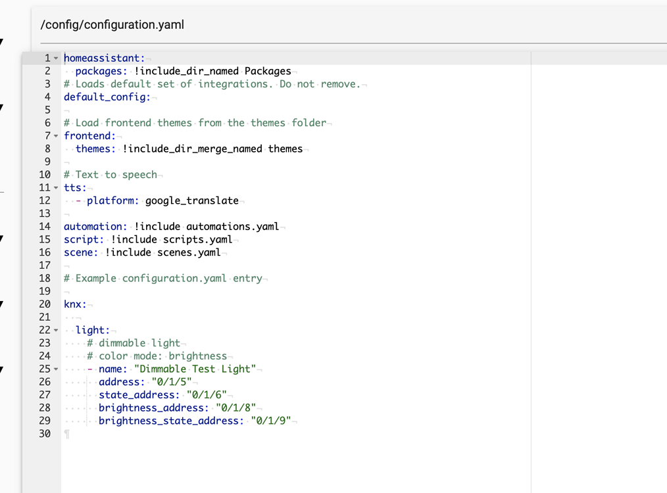The image size is (667, 493).
Task: Click line number 14 in the gutter
Action: (x=44, y=227)
